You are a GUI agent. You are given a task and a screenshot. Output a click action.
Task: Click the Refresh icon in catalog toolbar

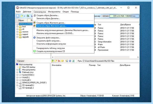[x=73, y=61]
